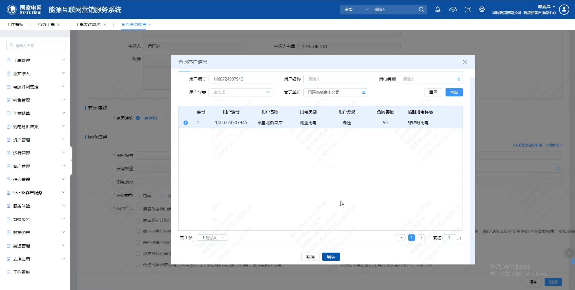Open the 用户分类 dropdown
575x290 pixels.
click(241, 92)
